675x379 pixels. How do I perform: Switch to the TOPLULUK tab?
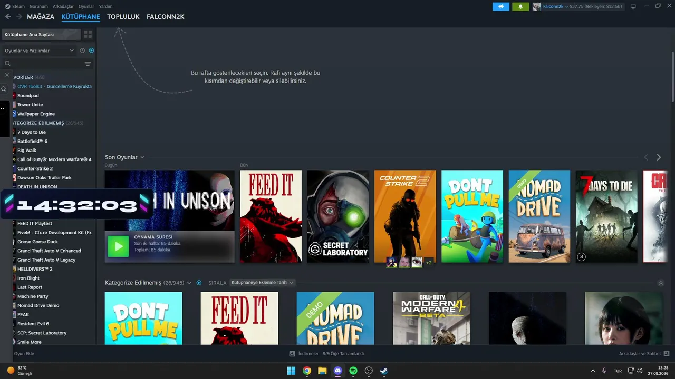pyautogui.click(x=123, y=17)
